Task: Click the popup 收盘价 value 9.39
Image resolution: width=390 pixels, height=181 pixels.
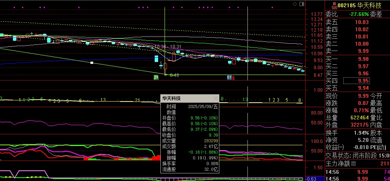Action: (213, 135)
